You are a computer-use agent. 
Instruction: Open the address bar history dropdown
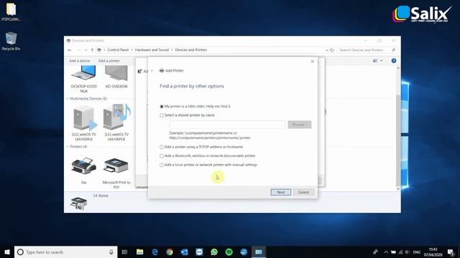coord(327,50)
